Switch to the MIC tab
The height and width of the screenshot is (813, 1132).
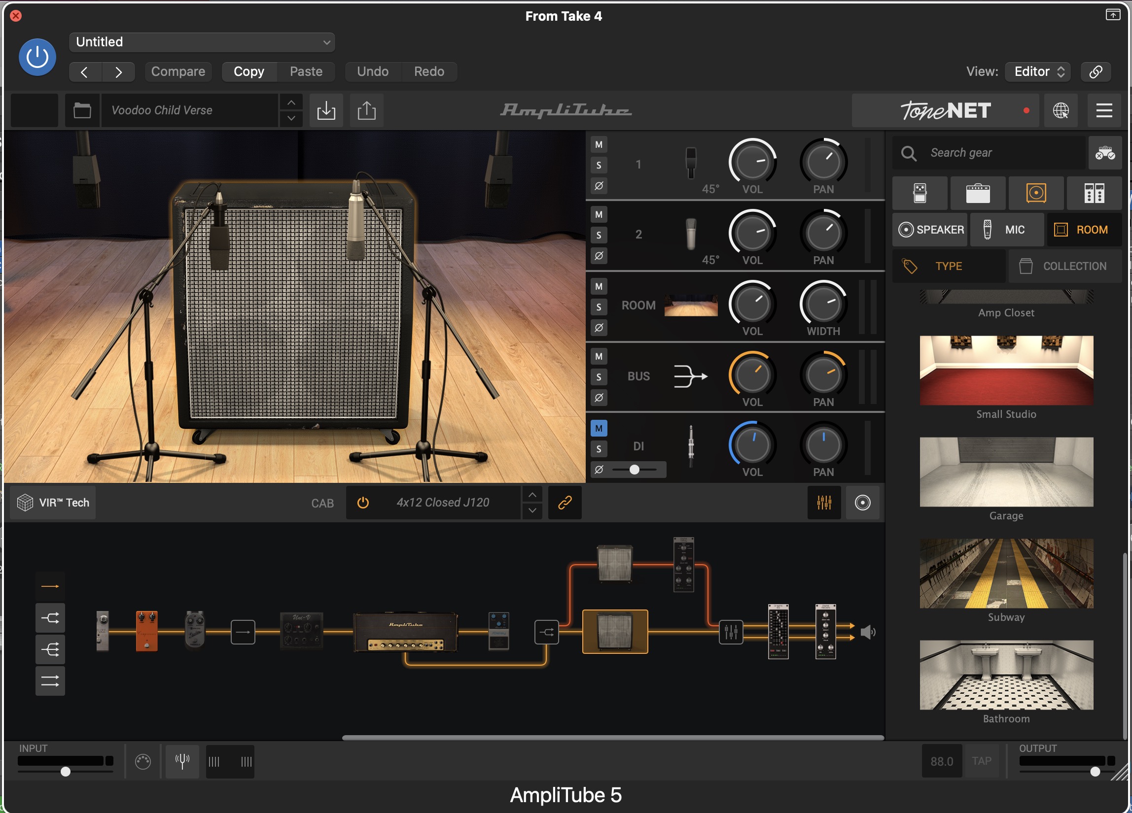pos(1007,230)
